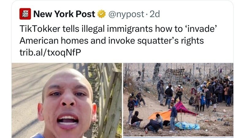
Task: Open the @nypost handle
Action: (126, 14)
